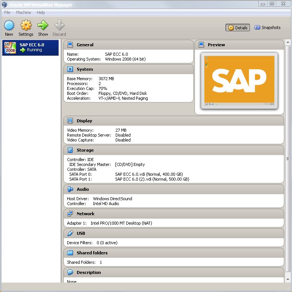Image resolution: width=292 pixels, height=292 pixels.
Task: Click the green Running arrow status icon
Action: [23, 50]
